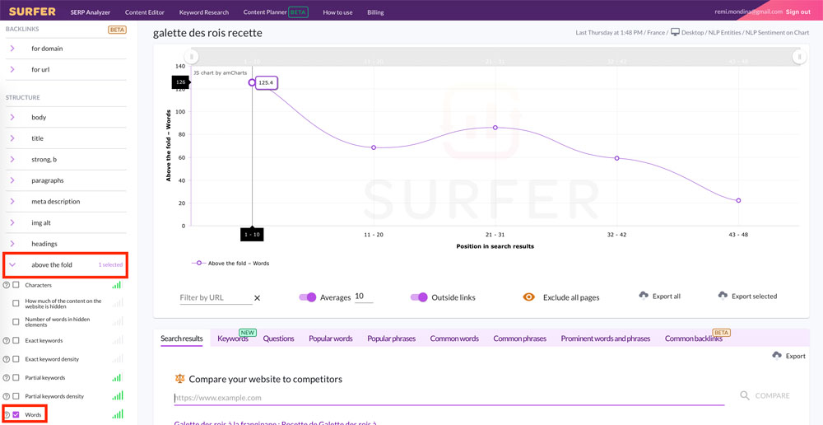Switch to the Common backlinks tab

[693, 339]
